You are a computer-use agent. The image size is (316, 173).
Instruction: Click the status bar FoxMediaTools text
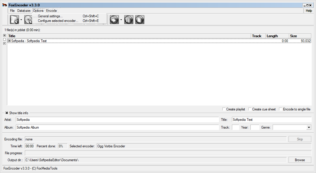(30, 168)
